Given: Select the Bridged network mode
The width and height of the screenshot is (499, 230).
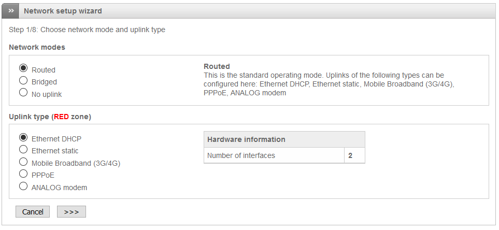Looking at the screenshot, I should click(x=23, y=80).
